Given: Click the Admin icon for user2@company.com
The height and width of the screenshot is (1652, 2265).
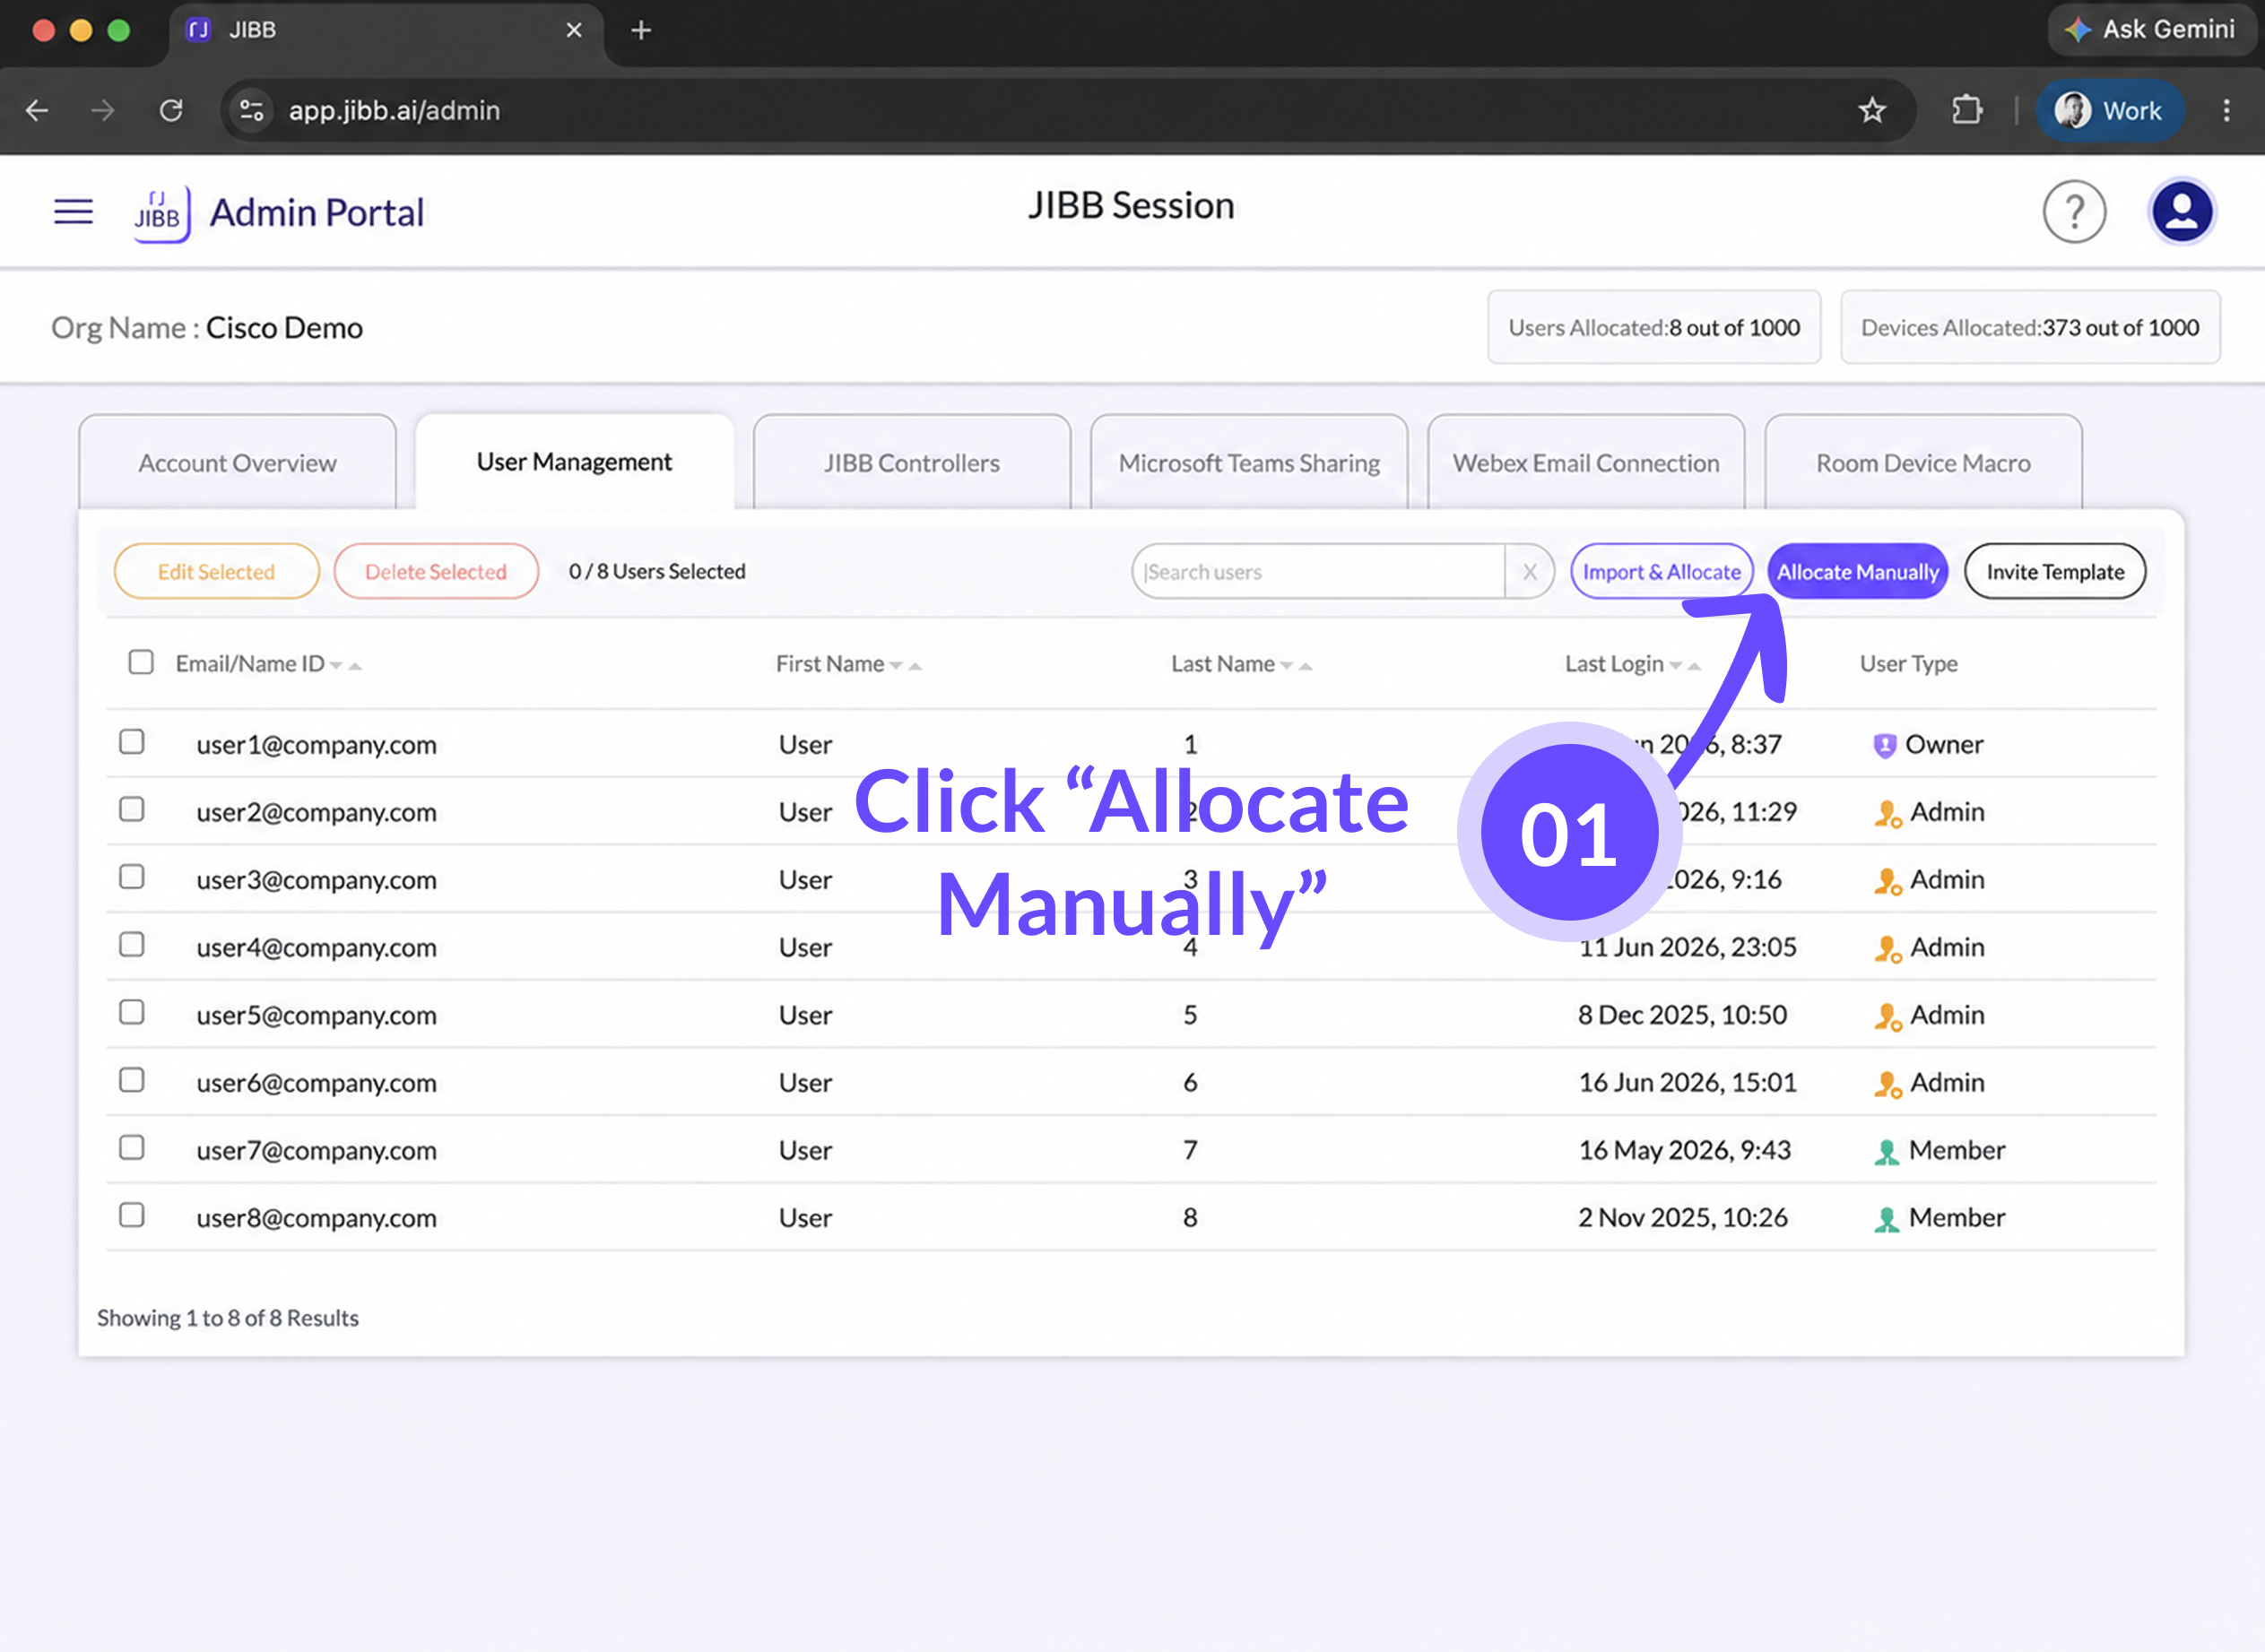Looking at the screenshot, I should click(1887, 813).
